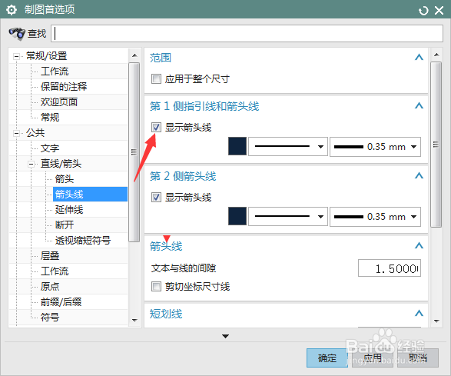Open 0.35 mm width dropdown for side 2

[375, 217]
